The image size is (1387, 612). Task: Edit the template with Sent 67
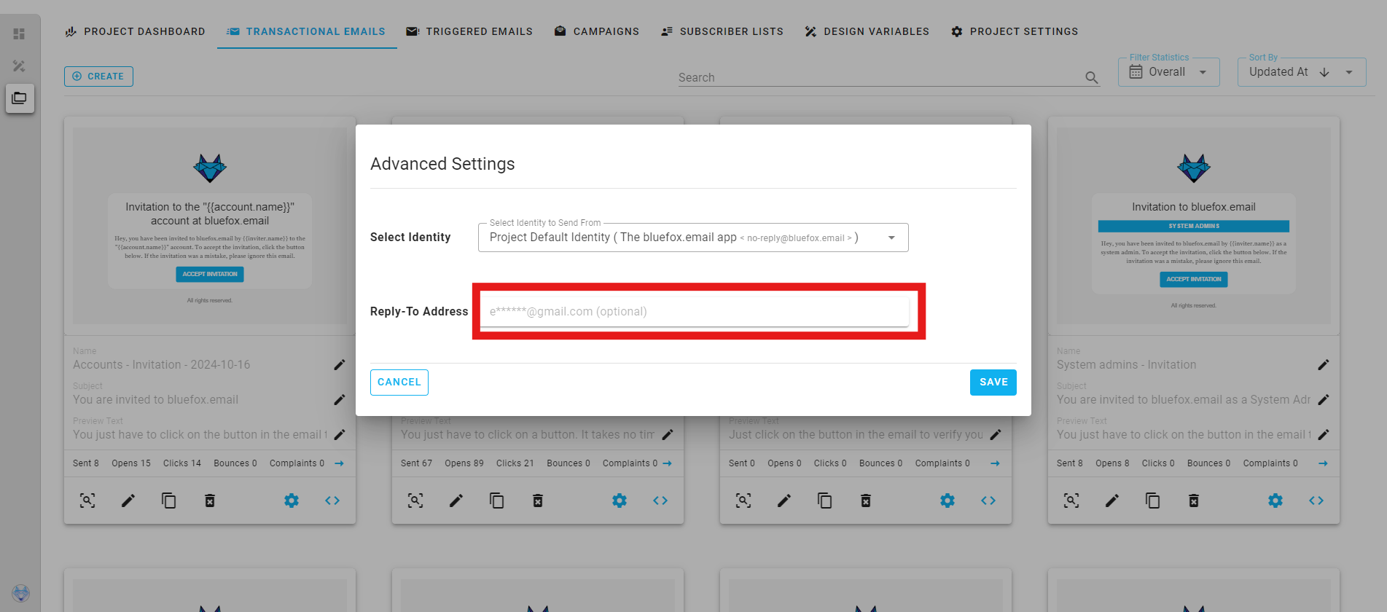(456, 501)
